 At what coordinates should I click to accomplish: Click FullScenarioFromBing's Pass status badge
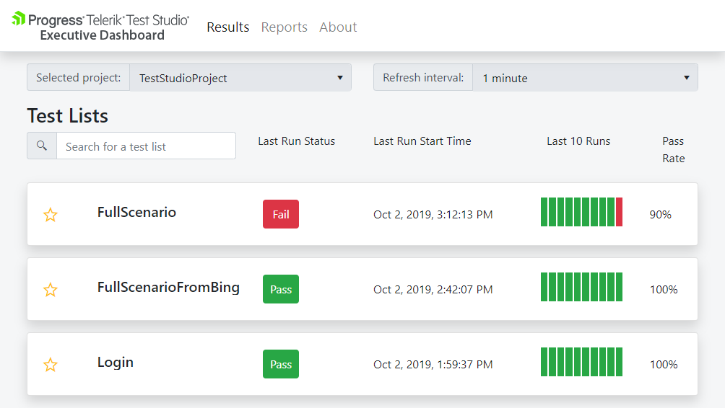(281, 289)
